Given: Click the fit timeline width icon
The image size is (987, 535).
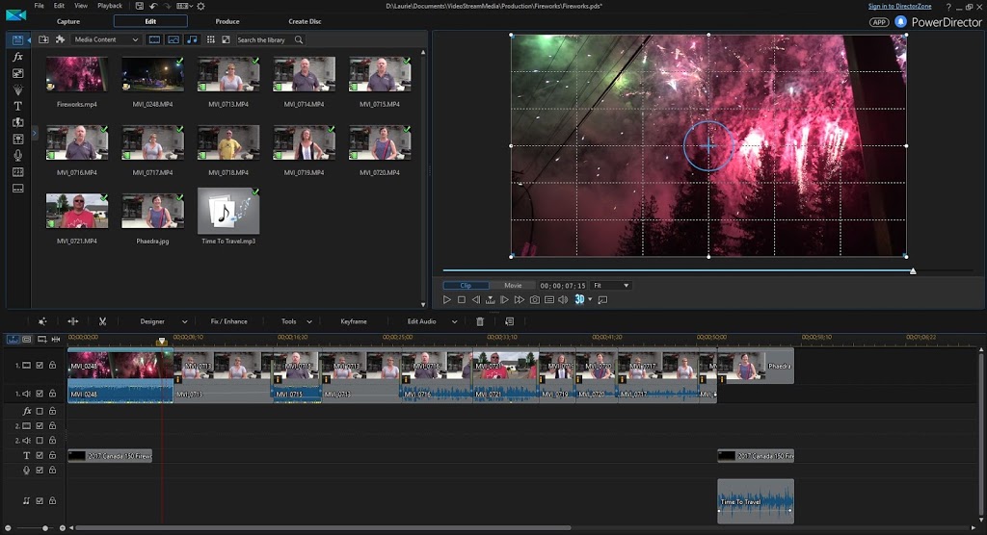Looking at the screenshot, I should click(x=55, y=339).
